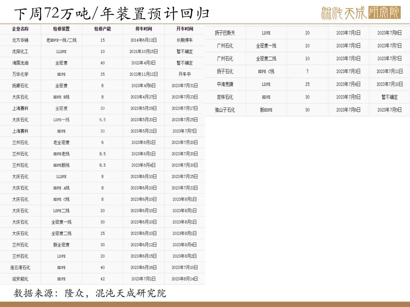Click the '长期停车' restart status cell
Viewport: 410px width, 307px height.
pyautogui.click(x=184, y=40)
